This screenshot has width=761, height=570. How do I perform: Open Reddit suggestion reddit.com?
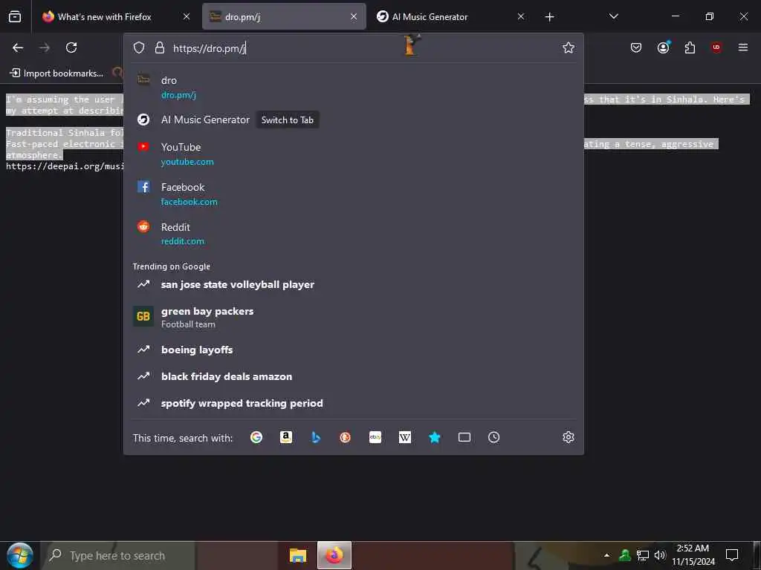[x=353, y=234]
